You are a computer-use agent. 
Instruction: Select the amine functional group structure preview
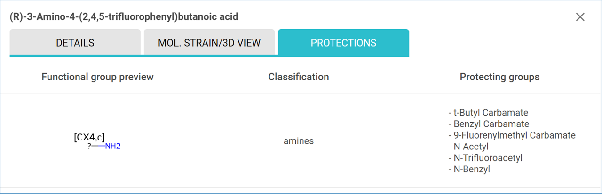(x=97, y=141)
